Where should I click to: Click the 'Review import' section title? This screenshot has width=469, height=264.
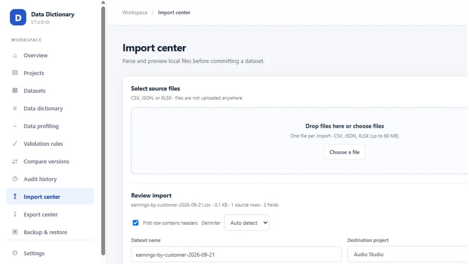click(151, 195)
